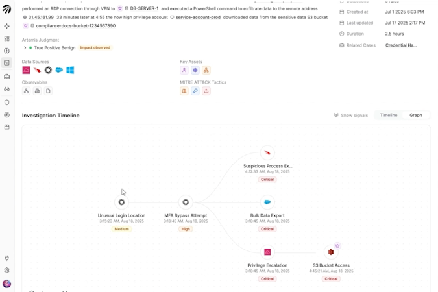Image resolution: width=438 pixels, height=292 pixels.
Task: Select the key credential access tactic icon
Action: pyautogui.click(x=195, y=91)
